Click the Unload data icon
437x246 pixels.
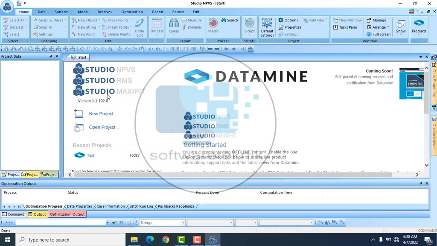tap(157, 26)
